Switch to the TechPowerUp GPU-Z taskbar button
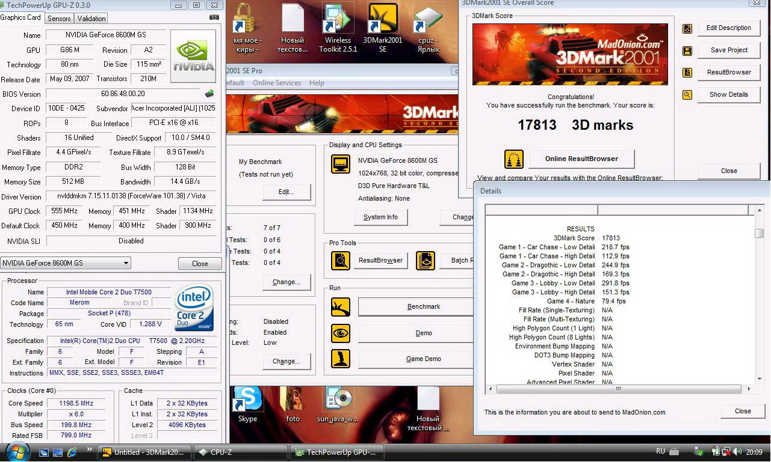771x462 pixels. (337, 452)
